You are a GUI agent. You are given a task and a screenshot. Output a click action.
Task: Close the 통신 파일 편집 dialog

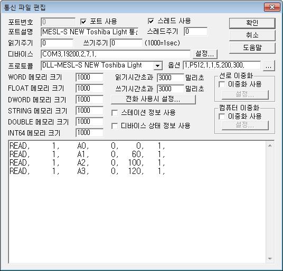272,7
